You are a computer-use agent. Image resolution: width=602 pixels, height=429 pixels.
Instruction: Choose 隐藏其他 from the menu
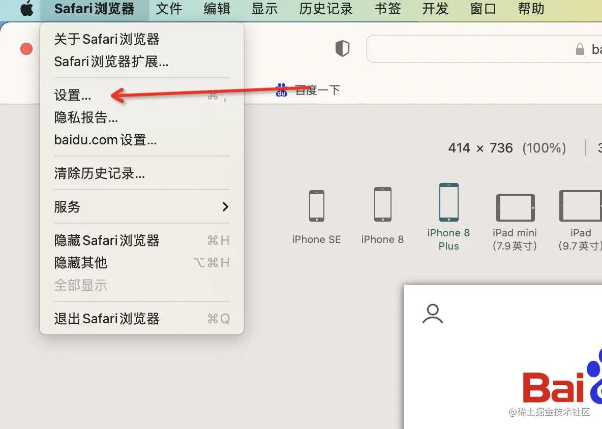coord(142,263)
